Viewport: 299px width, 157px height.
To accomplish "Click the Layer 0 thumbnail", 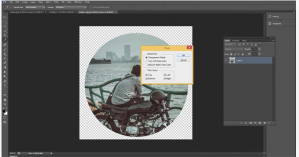I will point(232,61).
